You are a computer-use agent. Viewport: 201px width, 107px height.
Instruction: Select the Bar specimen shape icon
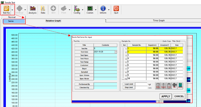click(x=175, y=86)
